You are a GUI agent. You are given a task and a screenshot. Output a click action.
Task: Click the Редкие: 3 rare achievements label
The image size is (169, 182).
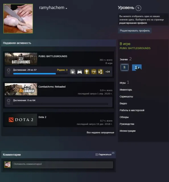pyautogui.click(x=62, y=70)
